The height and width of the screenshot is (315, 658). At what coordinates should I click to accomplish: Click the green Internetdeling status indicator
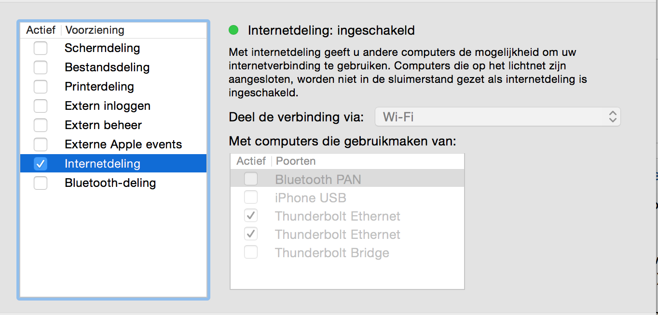233,30
